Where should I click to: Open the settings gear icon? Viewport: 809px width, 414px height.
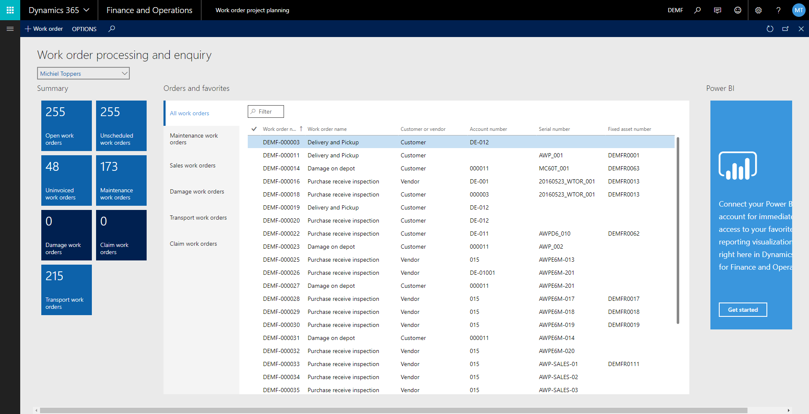[758, 10]
